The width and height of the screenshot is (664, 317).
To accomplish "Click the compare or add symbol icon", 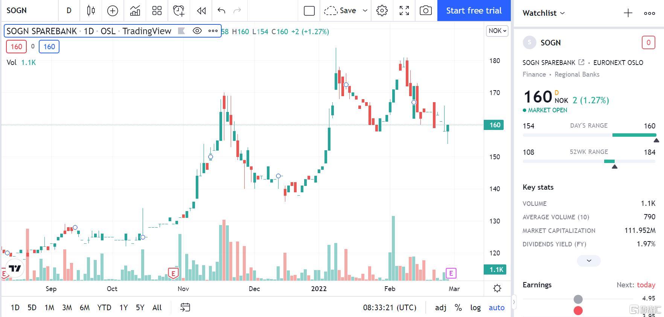I will pos(113,11).
